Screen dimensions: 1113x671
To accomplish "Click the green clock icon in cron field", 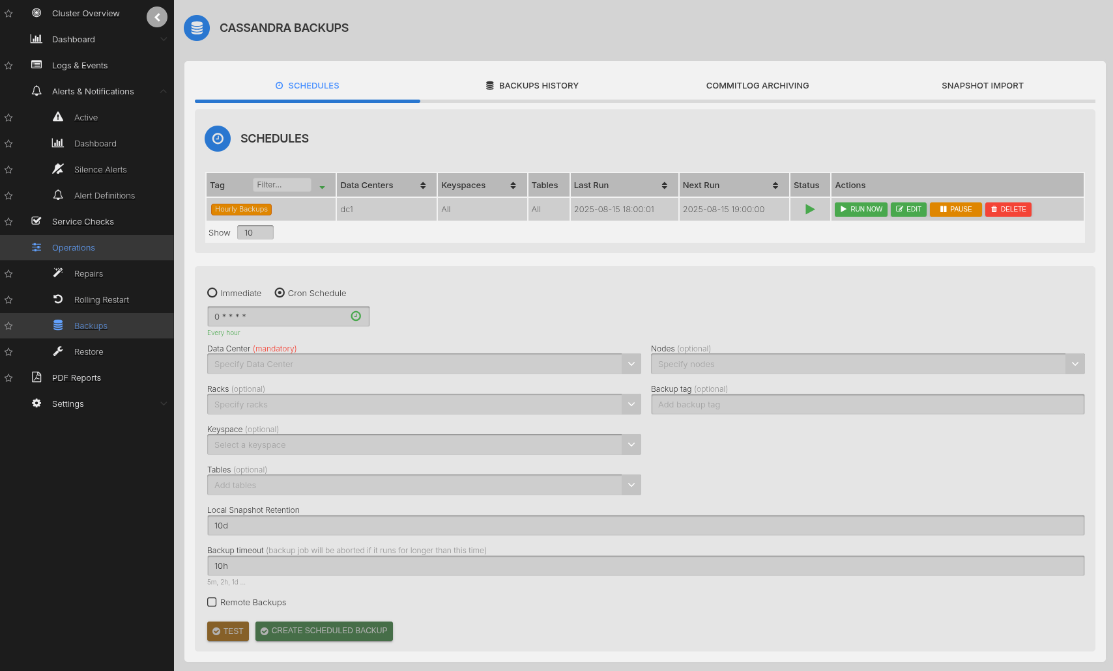I will [x=356, y=316].
